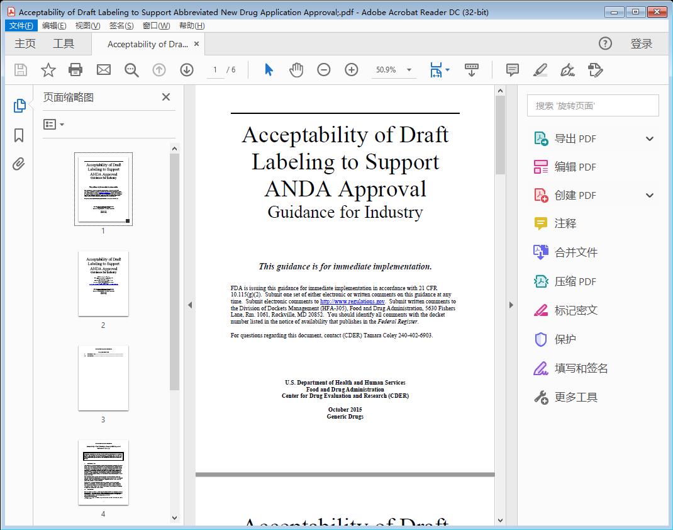Toggle the Hand tool
Viewport: 673px width, 530px height.
pyautogui.click(x=296, y=70)
